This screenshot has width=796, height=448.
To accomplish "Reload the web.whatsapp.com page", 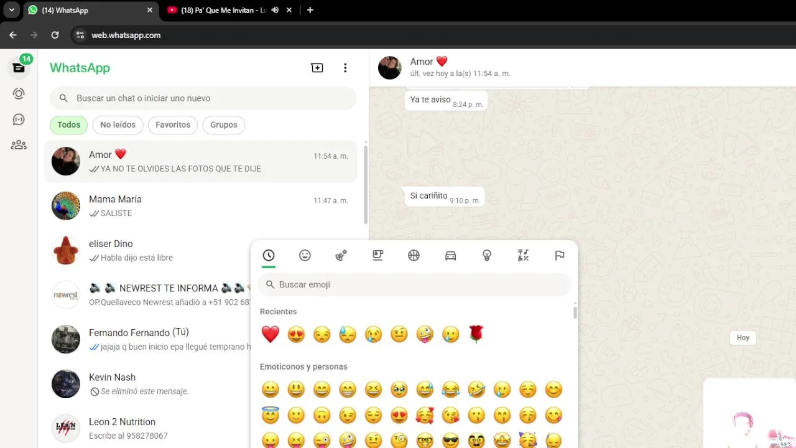I will click(55, 35).
